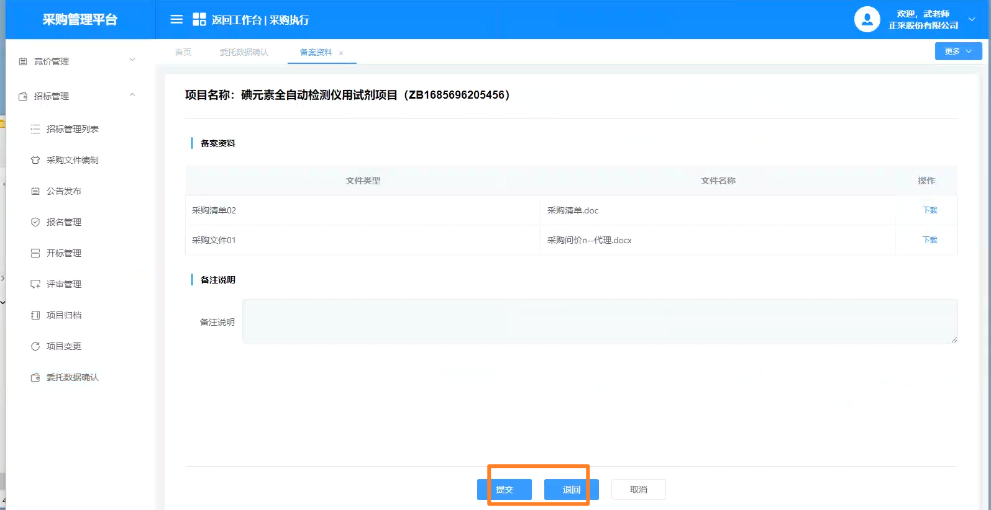
Task: Open 项目归档 in the sidebar
Action: pyautogui.click(x=63, y=315)
